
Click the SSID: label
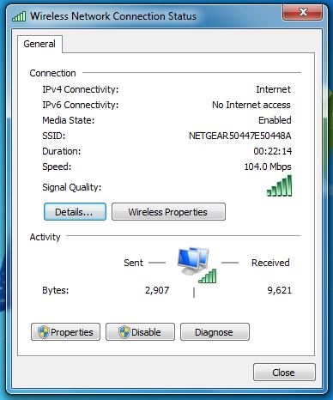(54, 136)
